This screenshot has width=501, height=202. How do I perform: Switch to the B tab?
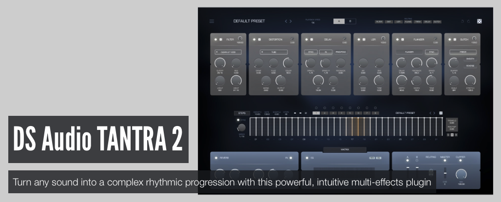point(350,21)
